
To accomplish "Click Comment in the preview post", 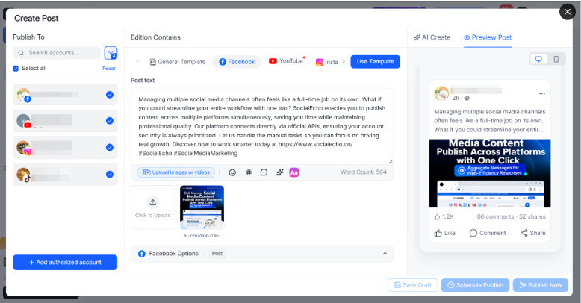I will (x=488, y=233).
